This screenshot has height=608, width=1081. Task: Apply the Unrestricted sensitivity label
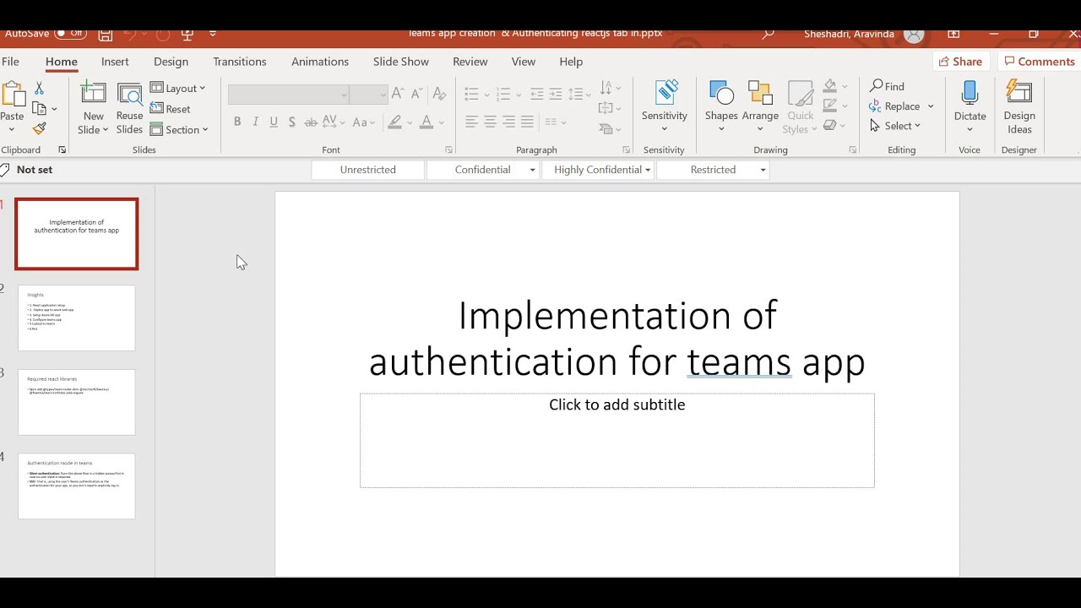(x=367, y=170)
